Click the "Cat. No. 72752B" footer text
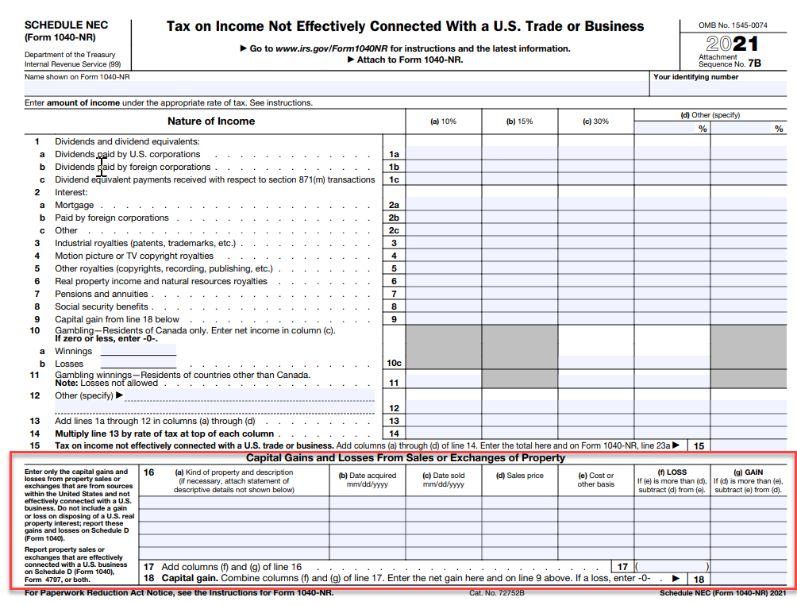Viewport: 797px width, 605px height. (497, 593)
